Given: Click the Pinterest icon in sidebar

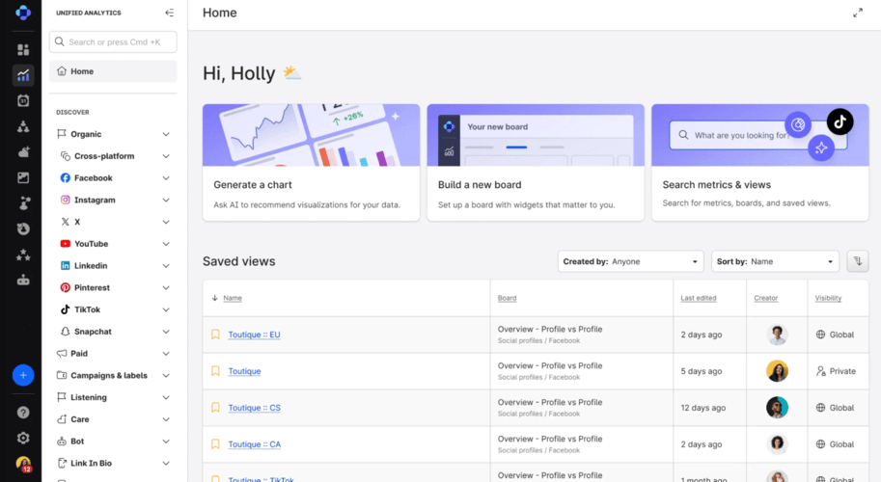Looking at the screenshot, I should pyautogui.click(x=66, y=287).
